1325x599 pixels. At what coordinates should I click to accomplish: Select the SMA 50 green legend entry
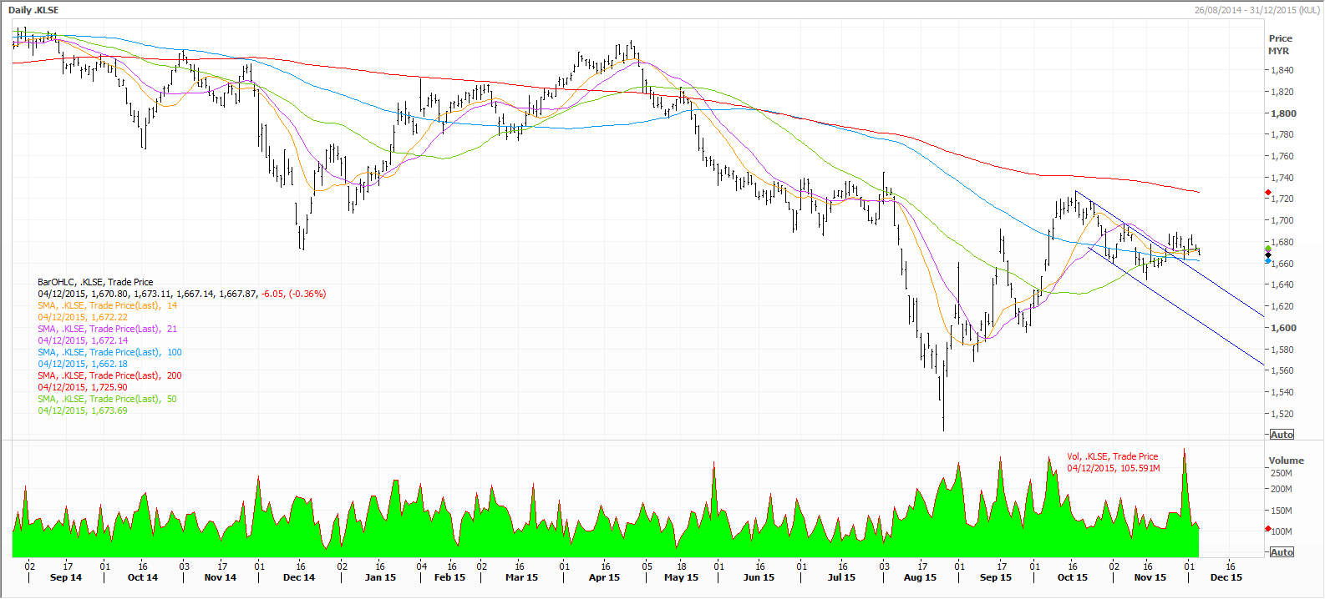[107, 399]
